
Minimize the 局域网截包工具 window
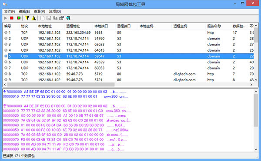[235, 3]
